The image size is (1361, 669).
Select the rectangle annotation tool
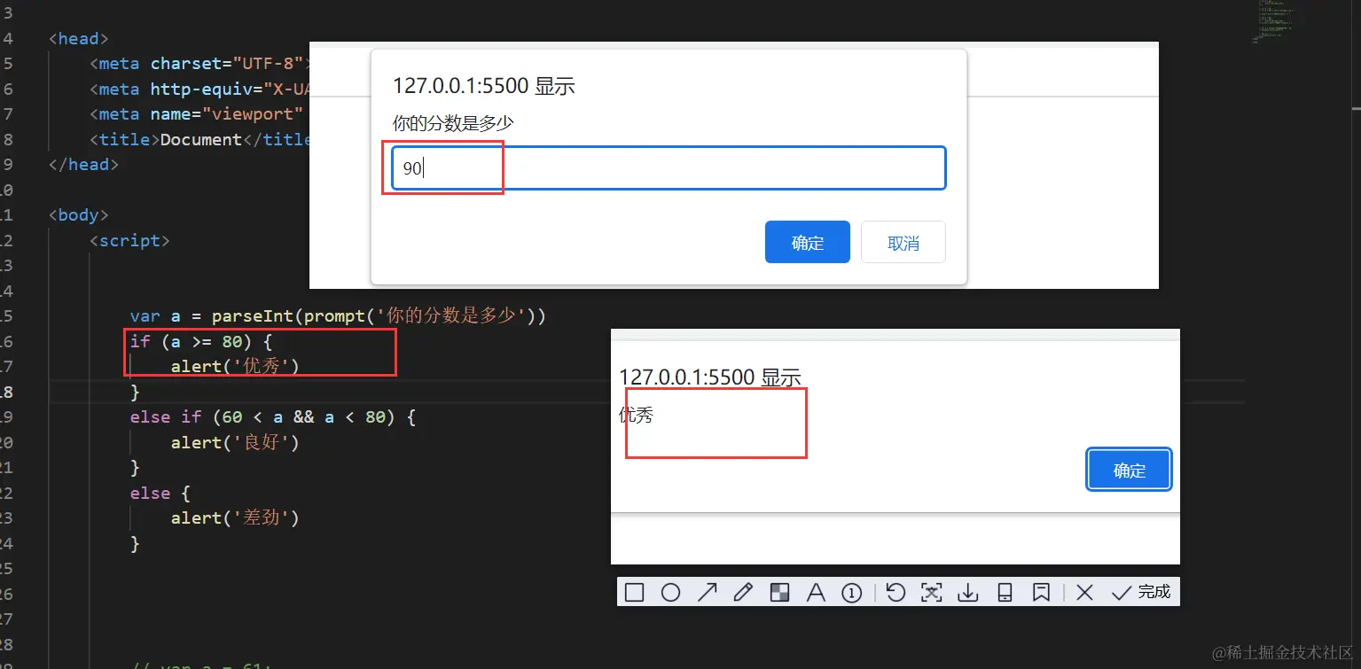click(x=634, y=593)
